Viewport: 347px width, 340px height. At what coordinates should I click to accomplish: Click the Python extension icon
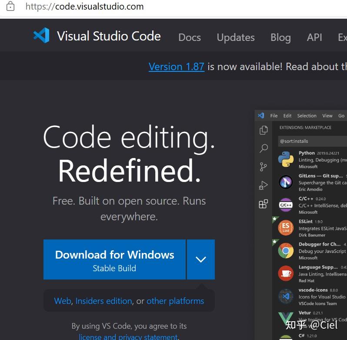click(x=286, y=159)
